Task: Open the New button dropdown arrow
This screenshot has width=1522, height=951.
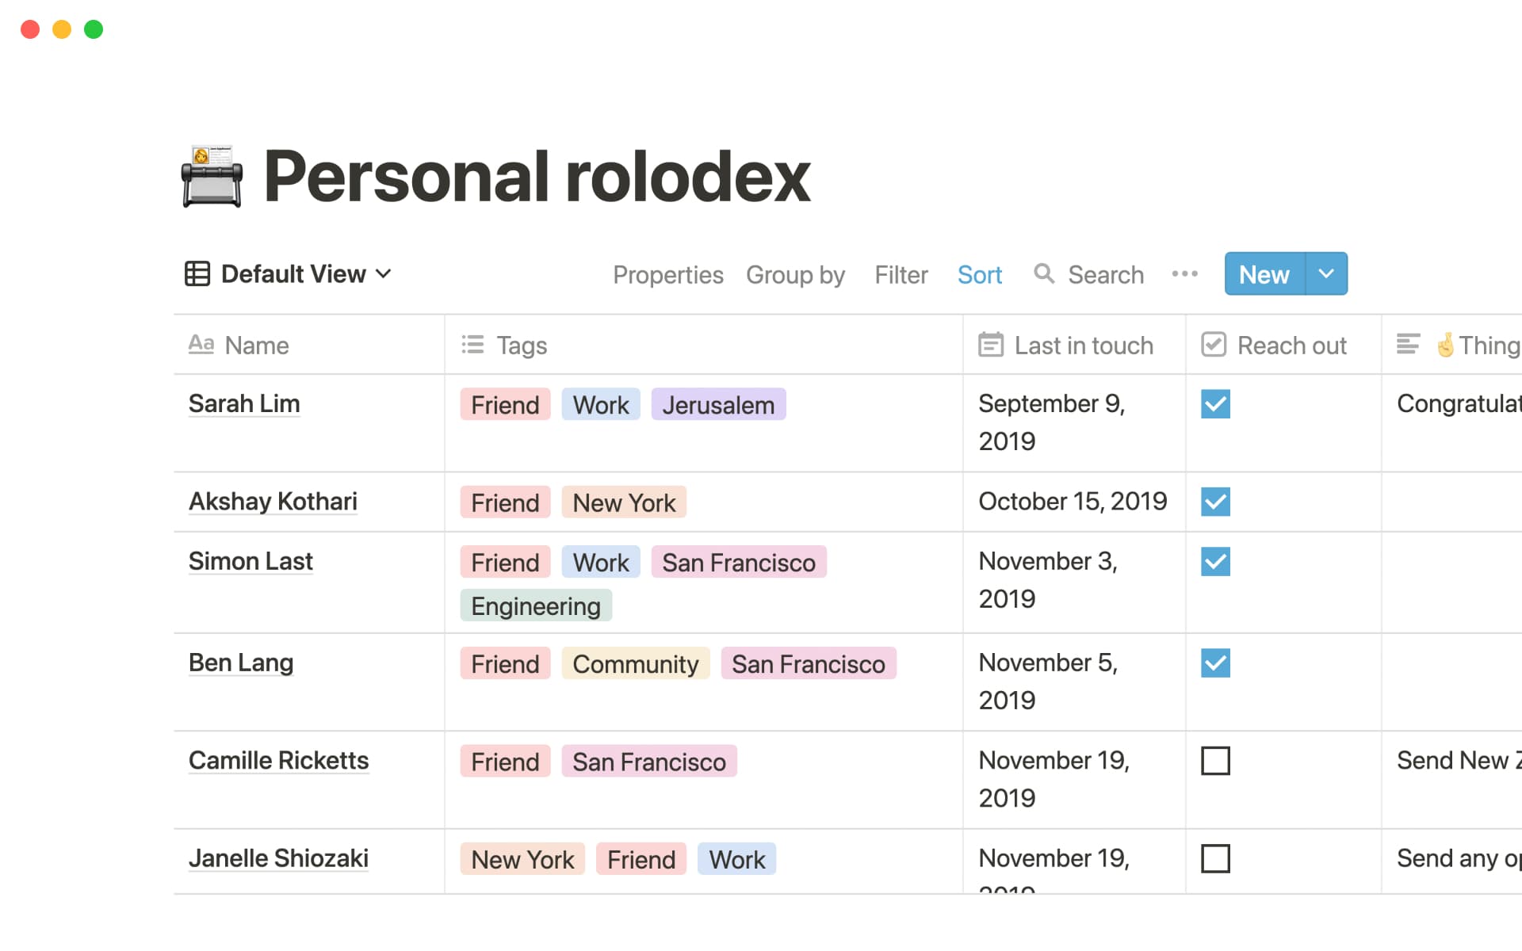Action: pyautogui.click(x=1326, y=273)
